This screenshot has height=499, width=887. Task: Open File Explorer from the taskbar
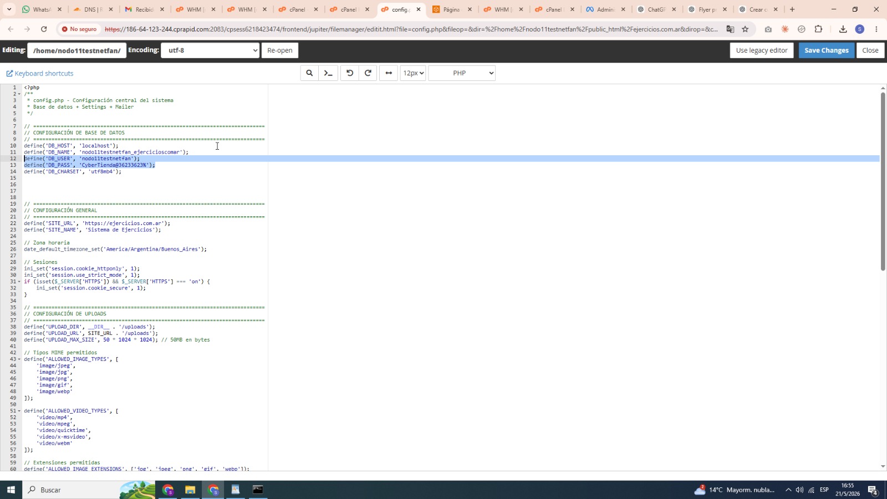tap(190, 490)
